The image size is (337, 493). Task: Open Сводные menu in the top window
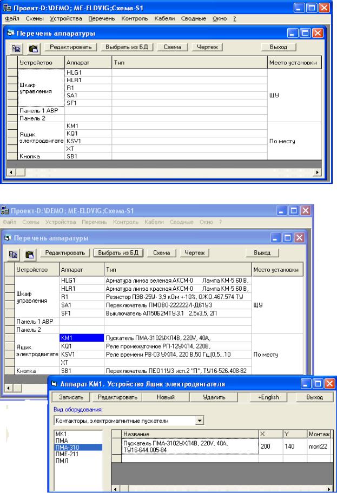point(194,18)
